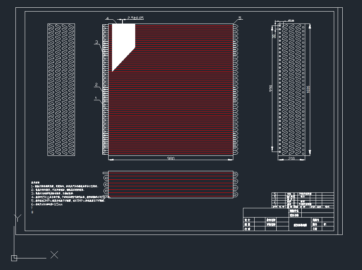
Task: Click the 2.5±0.05 dimension text
Action: (x=136, y=18)
